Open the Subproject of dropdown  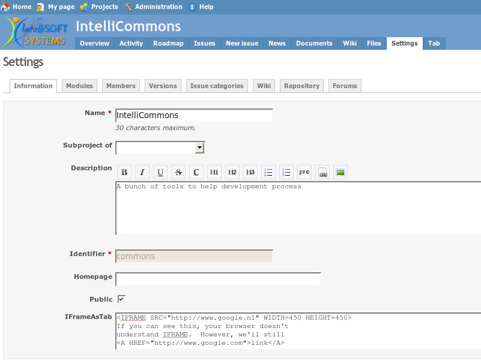(160, 148)
